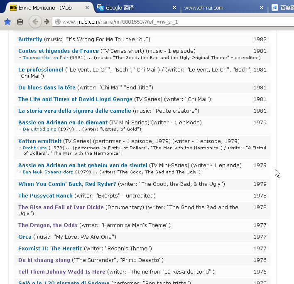The width and height of the screenshot is (294, 284).
Task: Open Bassie en Adriaan en het geheim van de sleutel
Action: click(83, 165)
